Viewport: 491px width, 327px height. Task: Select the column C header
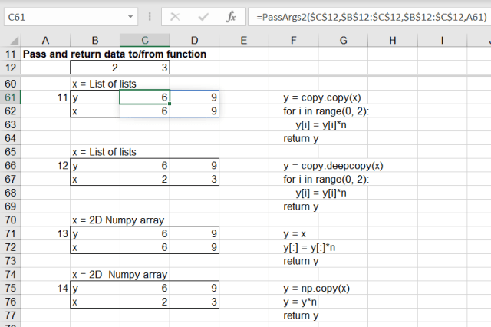144,40
